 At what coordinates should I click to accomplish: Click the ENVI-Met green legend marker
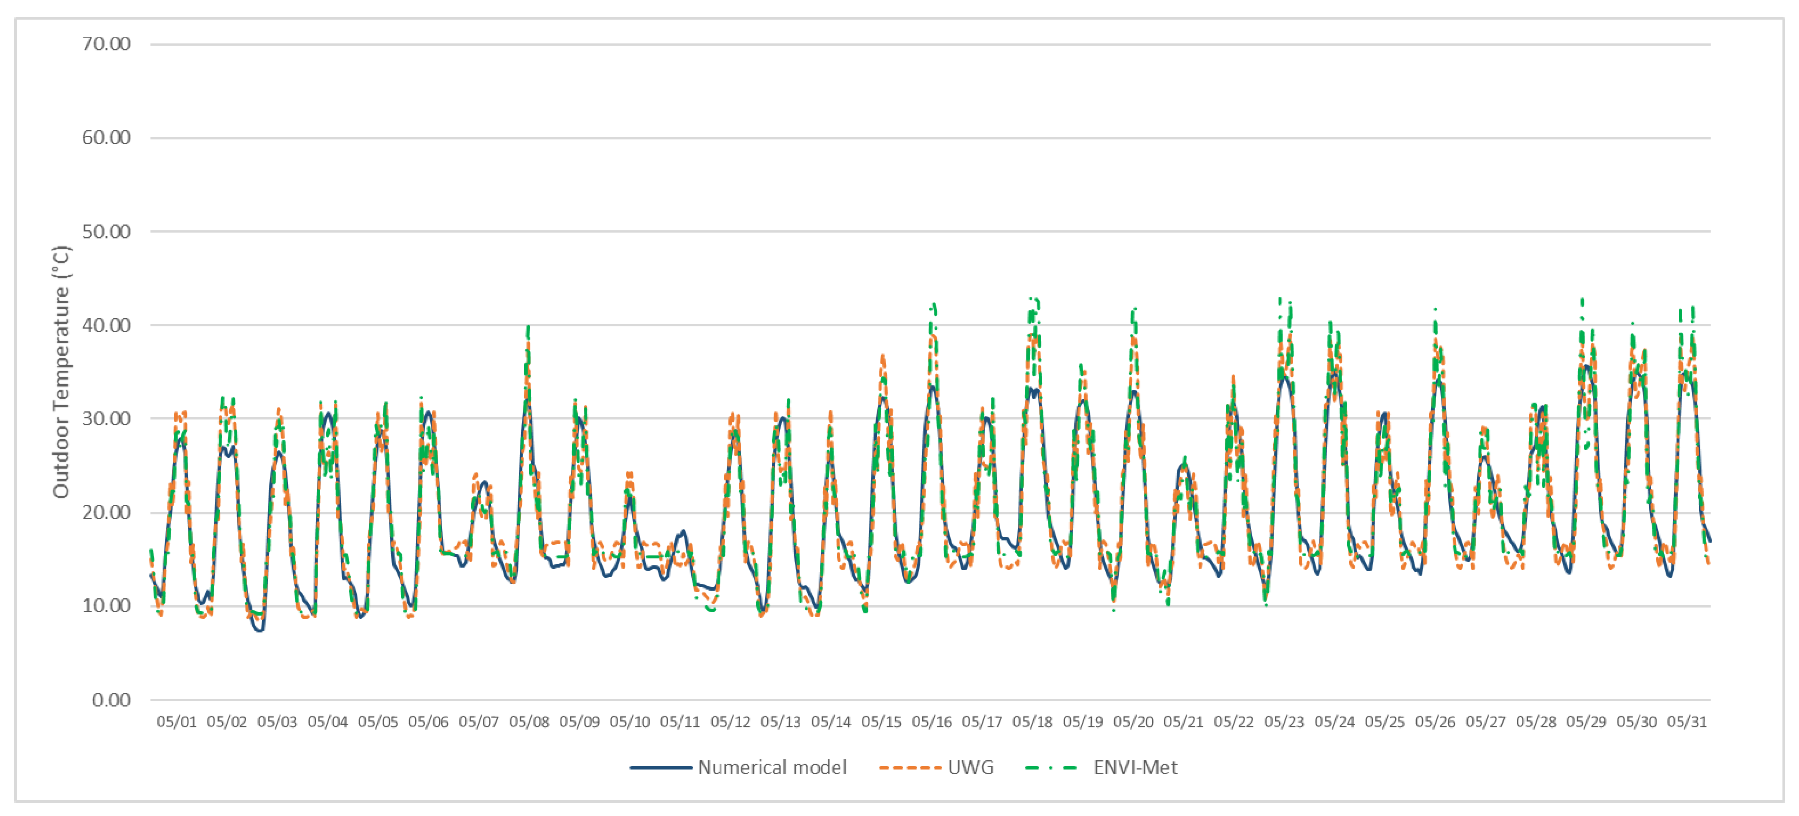tap(1050, 768)
